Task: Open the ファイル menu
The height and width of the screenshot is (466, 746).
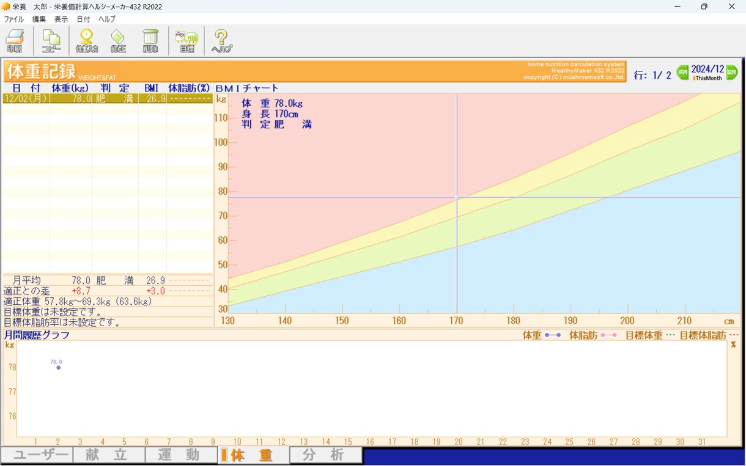Action: (14, 19)
